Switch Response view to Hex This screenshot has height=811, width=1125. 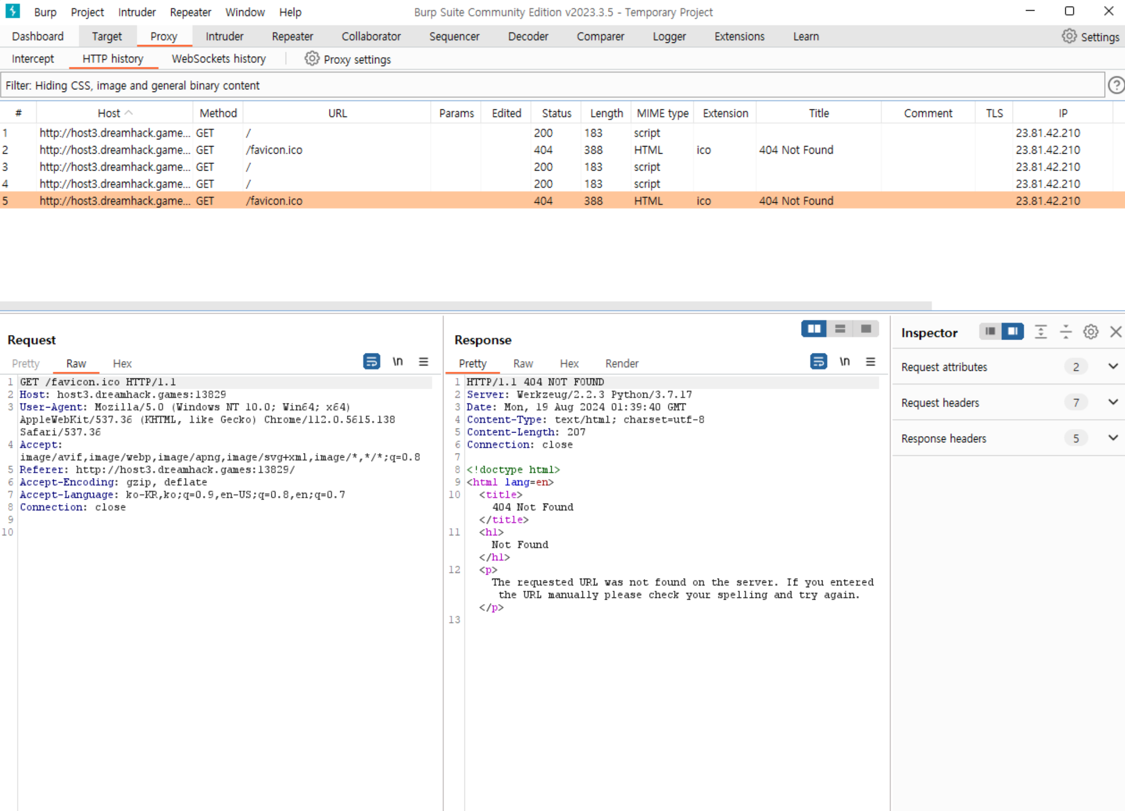coord(569,363)
